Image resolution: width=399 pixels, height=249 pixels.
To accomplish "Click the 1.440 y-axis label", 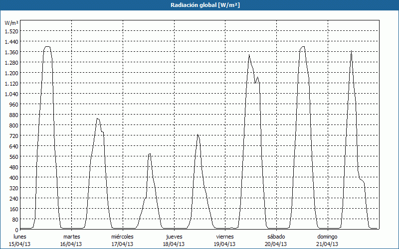I will pyautogui.click(x=11, y=41).
